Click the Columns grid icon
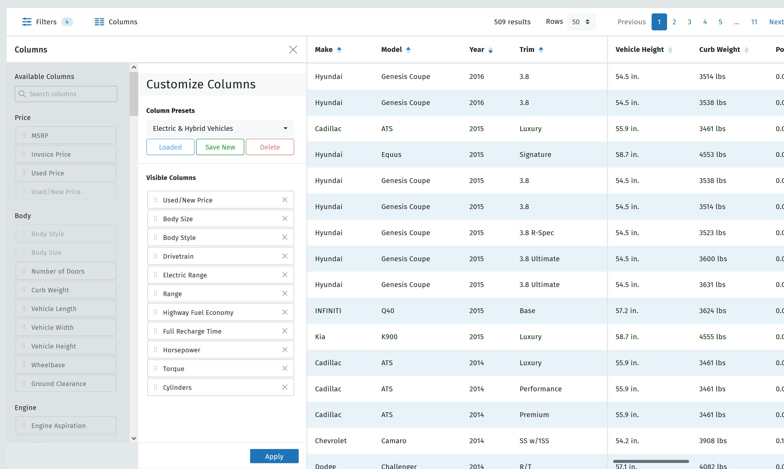The width and height of the screenshot is (784, 469). click(x=99, y=22)
